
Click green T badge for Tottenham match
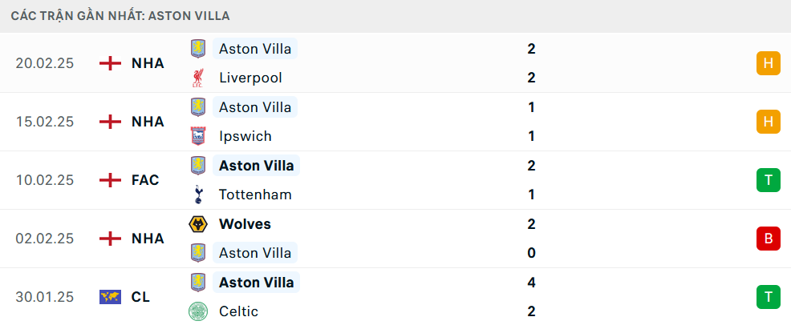768,180
